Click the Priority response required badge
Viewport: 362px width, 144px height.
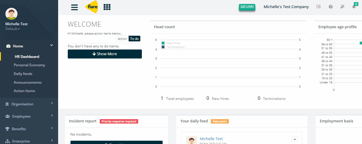tap(119, 121)
